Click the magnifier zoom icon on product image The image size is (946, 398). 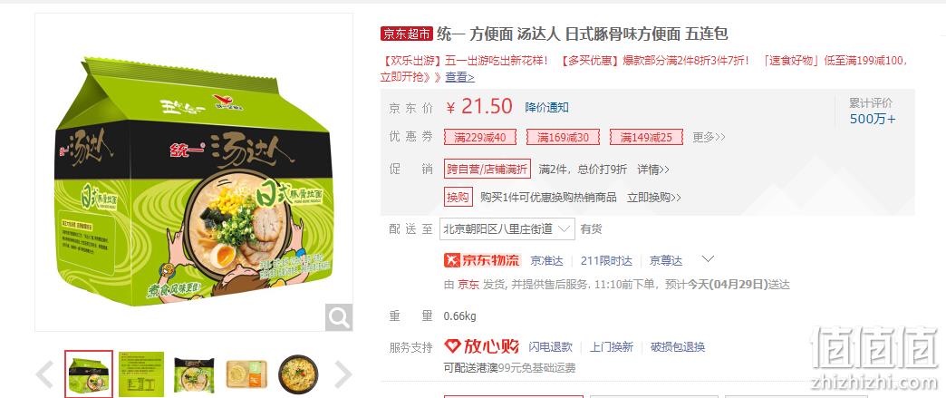(339, 316)
